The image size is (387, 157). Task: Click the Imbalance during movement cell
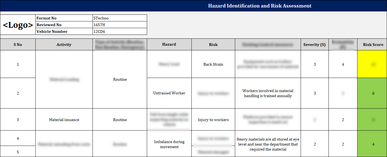(x=169, y=144)
